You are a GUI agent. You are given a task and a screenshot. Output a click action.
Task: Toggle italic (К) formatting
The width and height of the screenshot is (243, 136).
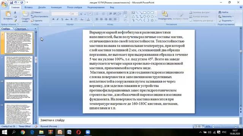pyautogui.click(x=58, y=19)
